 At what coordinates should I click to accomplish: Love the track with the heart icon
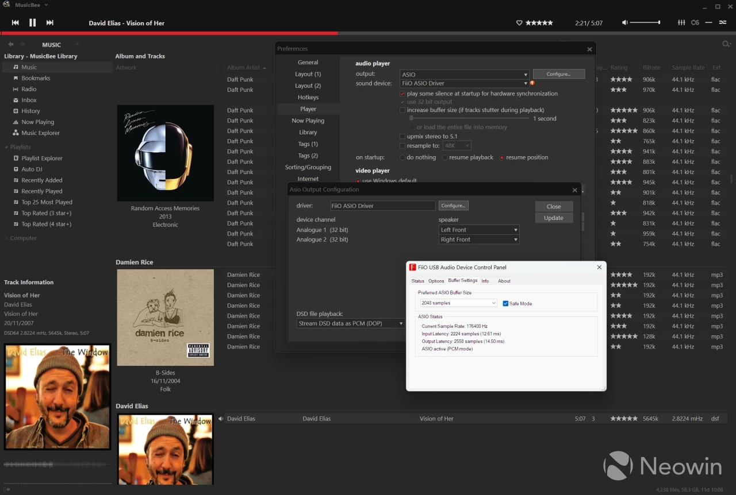click(519, 23)
